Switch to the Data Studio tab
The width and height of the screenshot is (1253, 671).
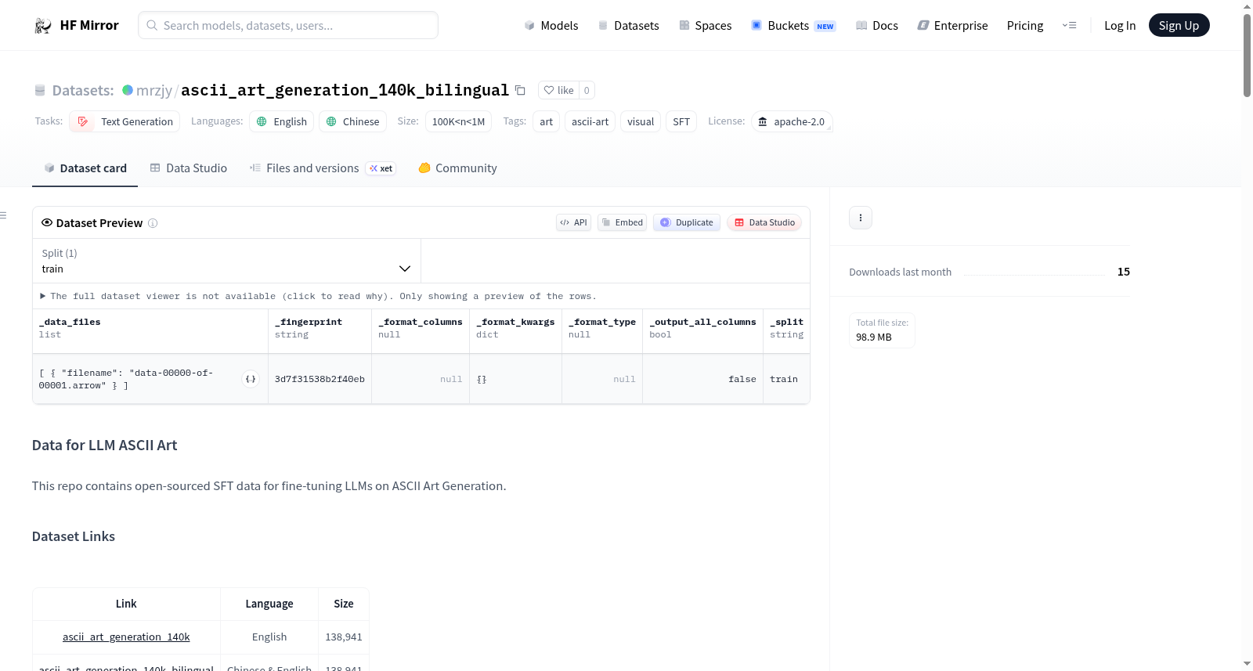click(189, 168)
